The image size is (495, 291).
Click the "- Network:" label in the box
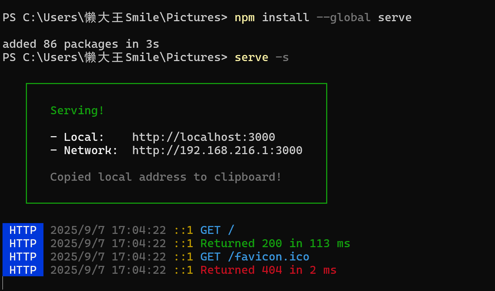(x=84, y=151)
